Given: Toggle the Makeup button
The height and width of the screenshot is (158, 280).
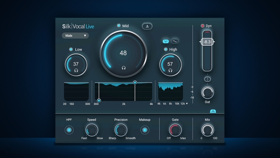Looking at the screenshot, I should (x=145, y=130).
